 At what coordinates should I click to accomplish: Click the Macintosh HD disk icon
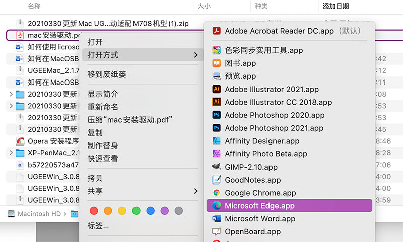coord(11,213)
